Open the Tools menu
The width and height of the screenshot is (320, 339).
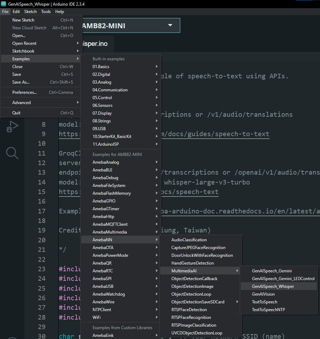pyautogui.click(x=46, y=12)
